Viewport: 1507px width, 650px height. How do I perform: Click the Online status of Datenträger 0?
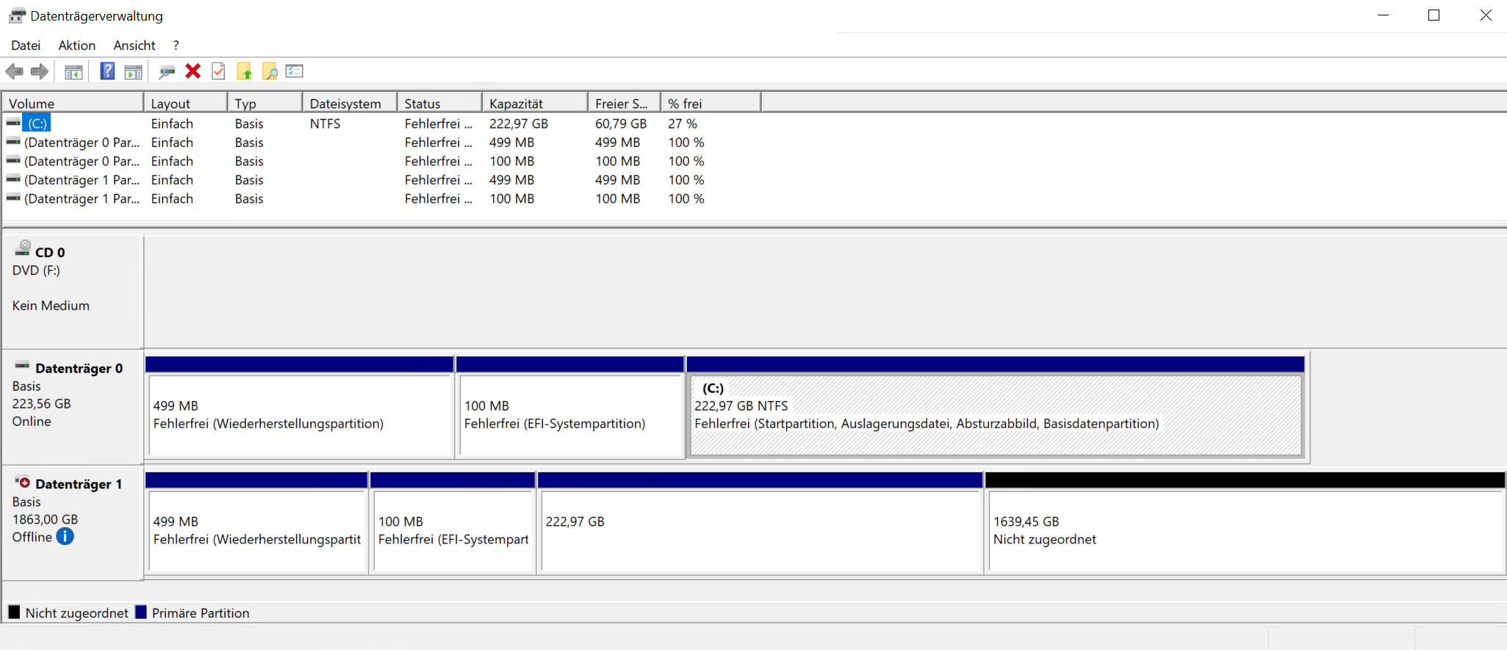pos(32,422)
